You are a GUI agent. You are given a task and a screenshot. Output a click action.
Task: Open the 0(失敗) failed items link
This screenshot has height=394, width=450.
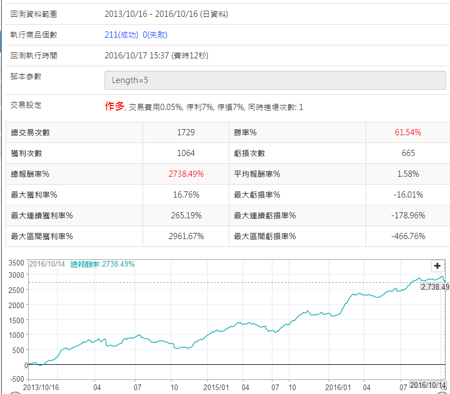pos(155,35)
